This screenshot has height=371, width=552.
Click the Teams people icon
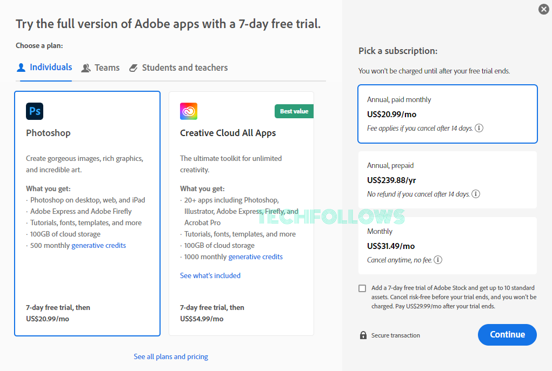click(x=86, y=68)
